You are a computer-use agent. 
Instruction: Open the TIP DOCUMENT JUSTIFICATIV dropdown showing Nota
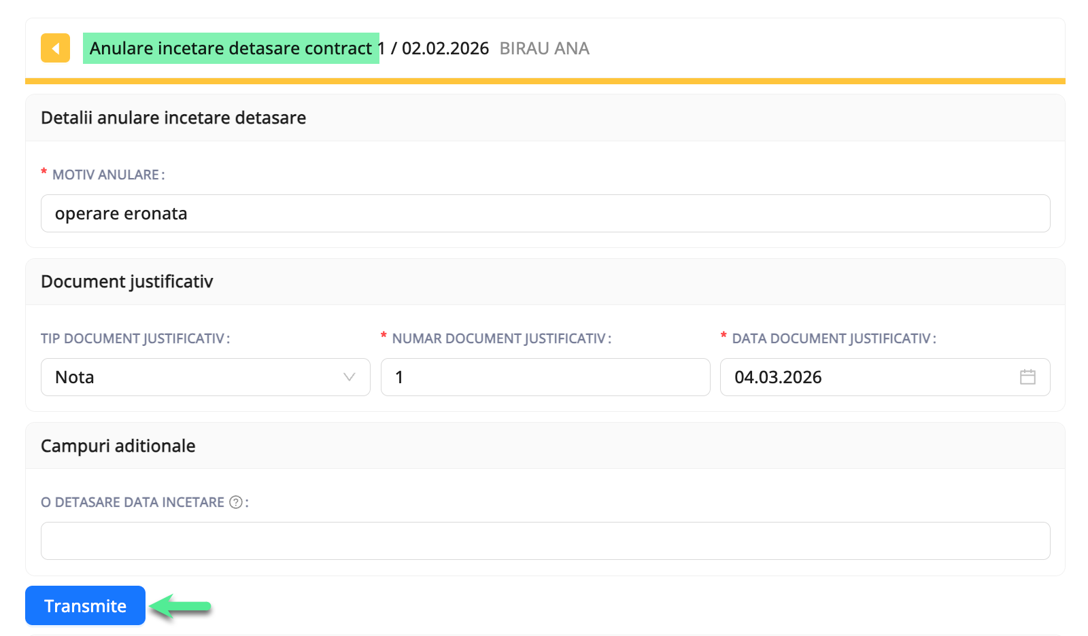205,376
